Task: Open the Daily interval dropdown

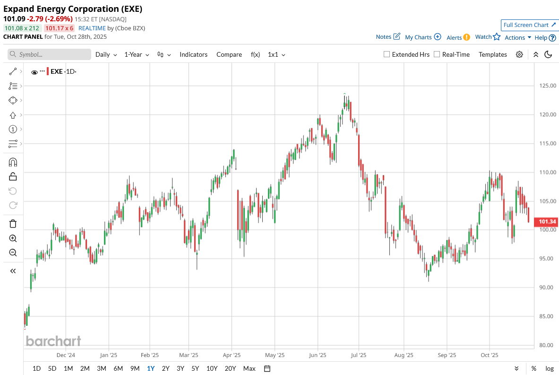Action: click(x=106, y=54)
